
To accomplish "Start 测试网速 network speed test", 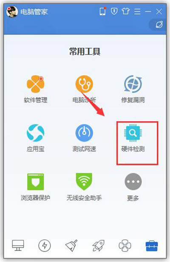I will [84, 138].
